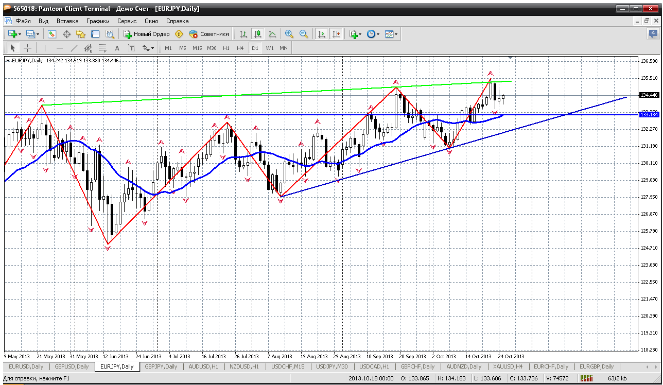Zoom out of the chart
The image size is (663, 385).
tap(304, 34)
